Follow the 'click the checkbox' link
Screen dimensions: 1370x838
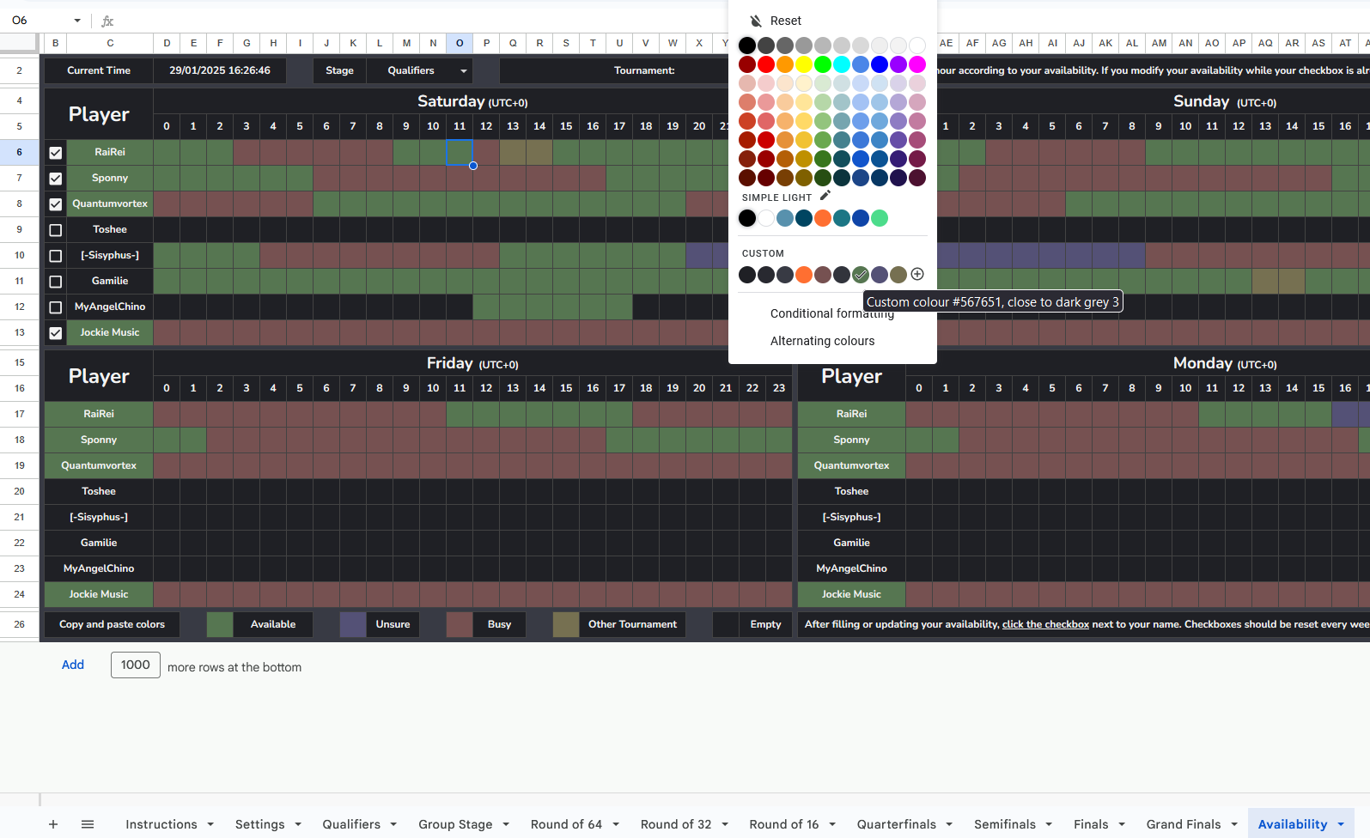point(1045,624)
